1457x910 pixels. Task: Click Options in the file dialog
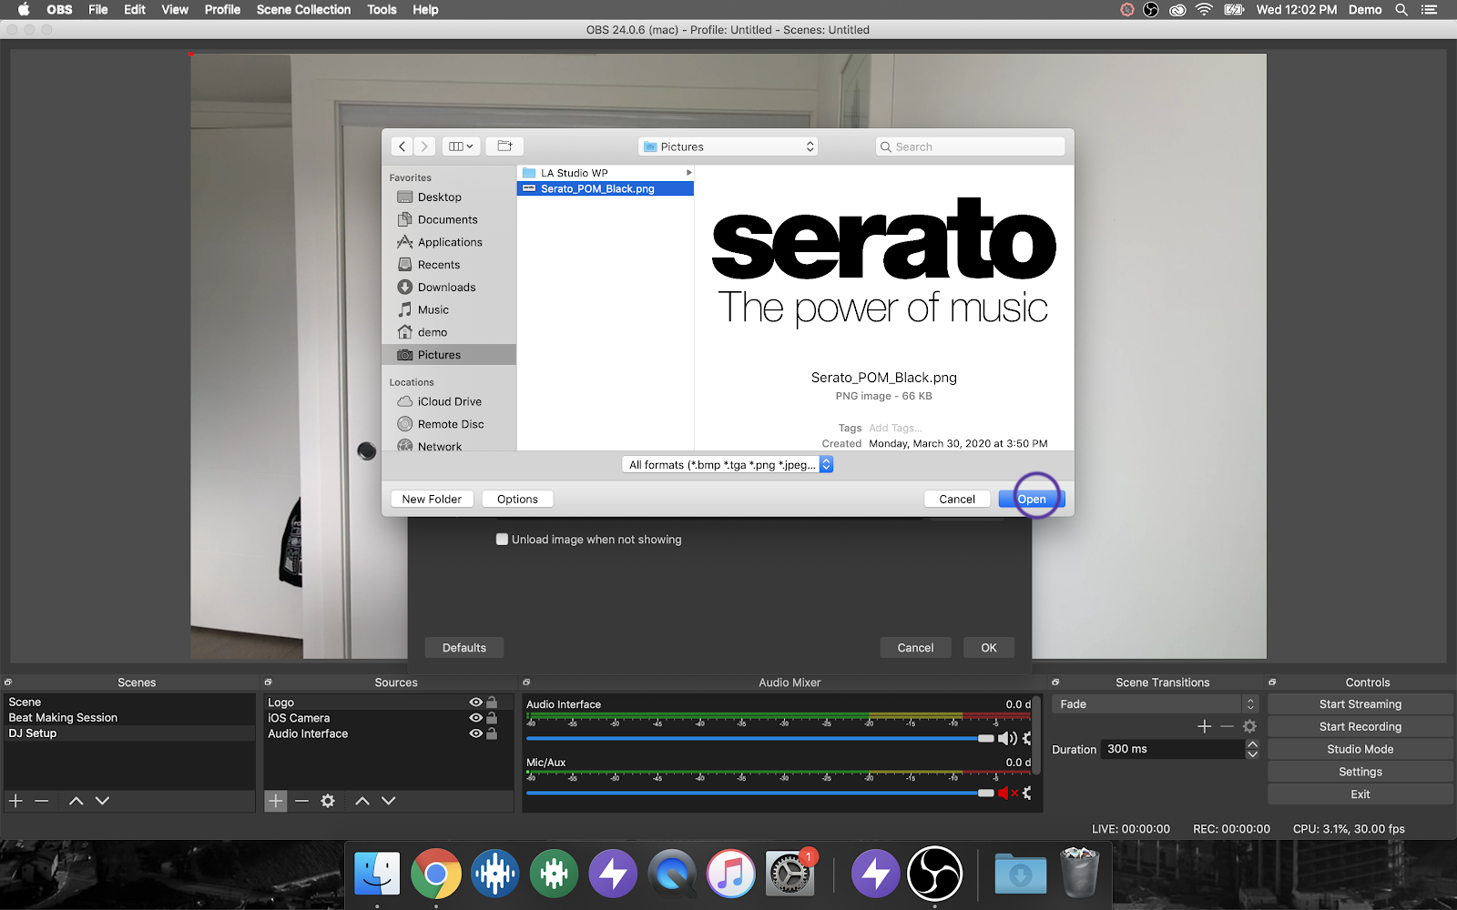click(517, 499)
